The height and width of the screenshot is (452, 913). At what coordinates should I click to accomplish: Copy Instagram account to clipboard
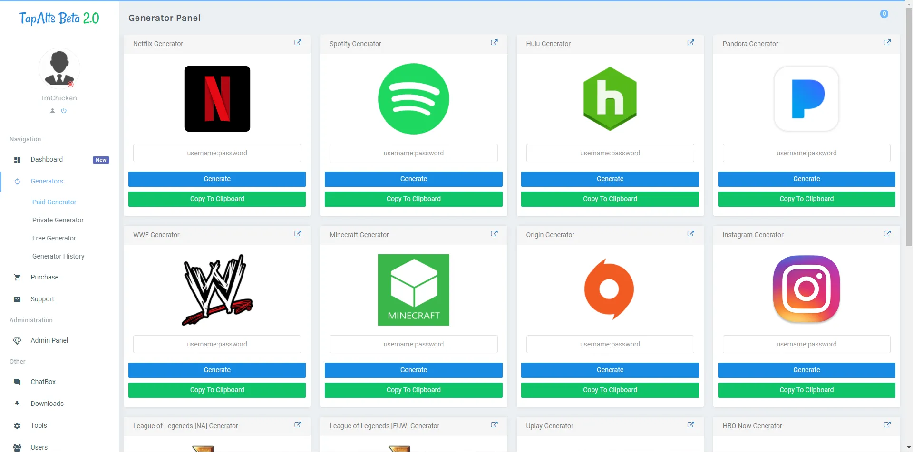click(x=806, y=390)
